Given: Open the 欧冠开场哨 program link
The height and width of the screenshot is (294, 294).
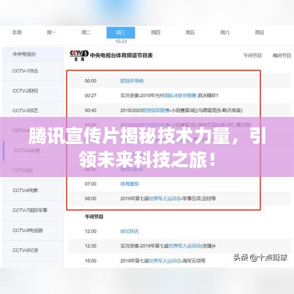Looking at the screenshot, I should click(132, 81).
